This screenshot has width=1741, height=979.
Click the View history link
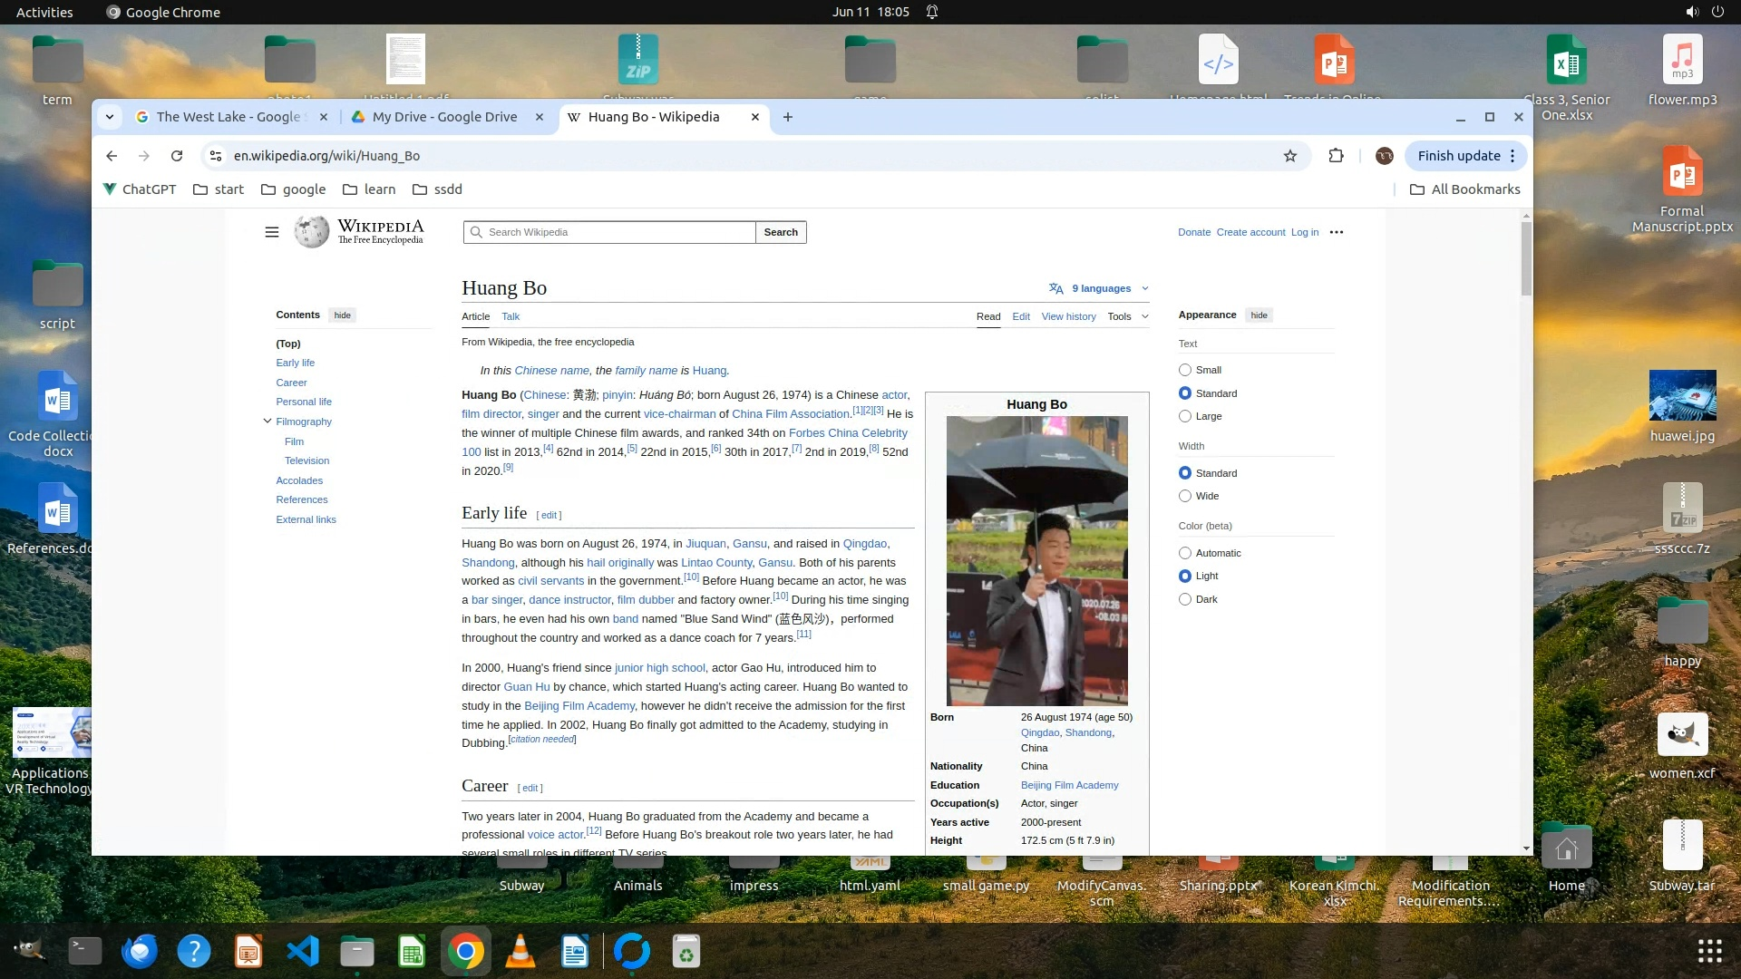pos(1068,316)
